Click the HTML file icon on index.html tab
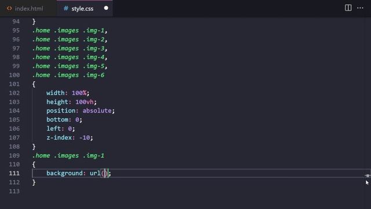The image size is (371, 209). (x=9, y=9)
